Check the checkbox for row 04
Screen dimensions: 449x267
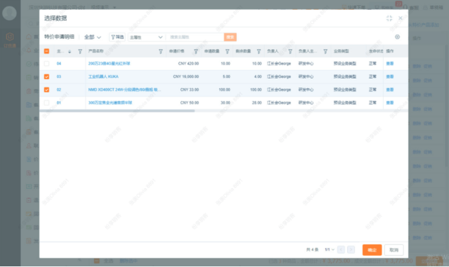(47, 64)
